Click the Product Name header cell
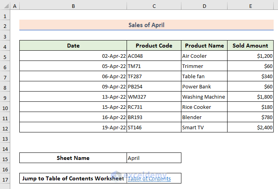278x189 pixels. (x=204, y=46)
